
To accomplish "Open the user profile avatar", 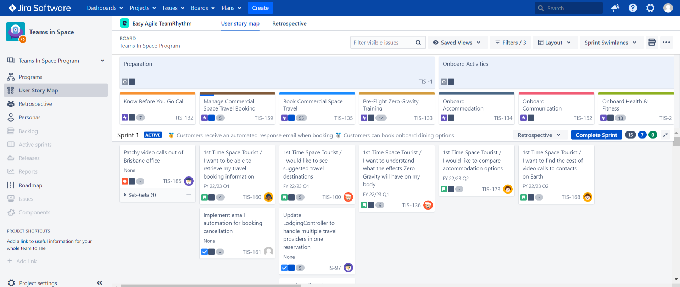I will (668, 8).
